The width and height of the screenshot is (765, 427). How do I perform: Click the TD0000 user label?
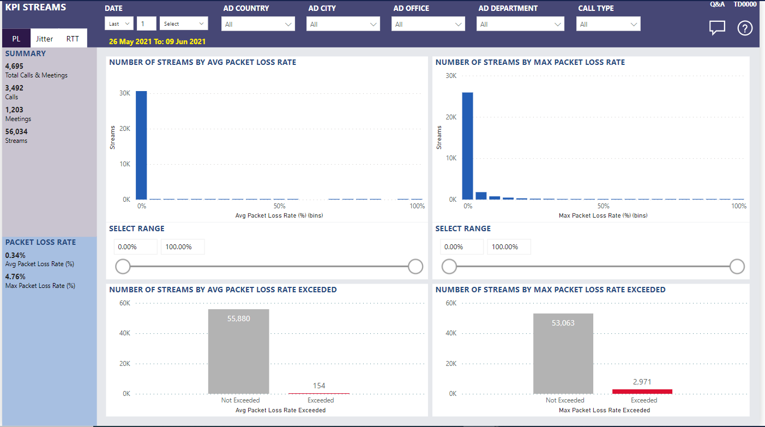tap(745, 4)
